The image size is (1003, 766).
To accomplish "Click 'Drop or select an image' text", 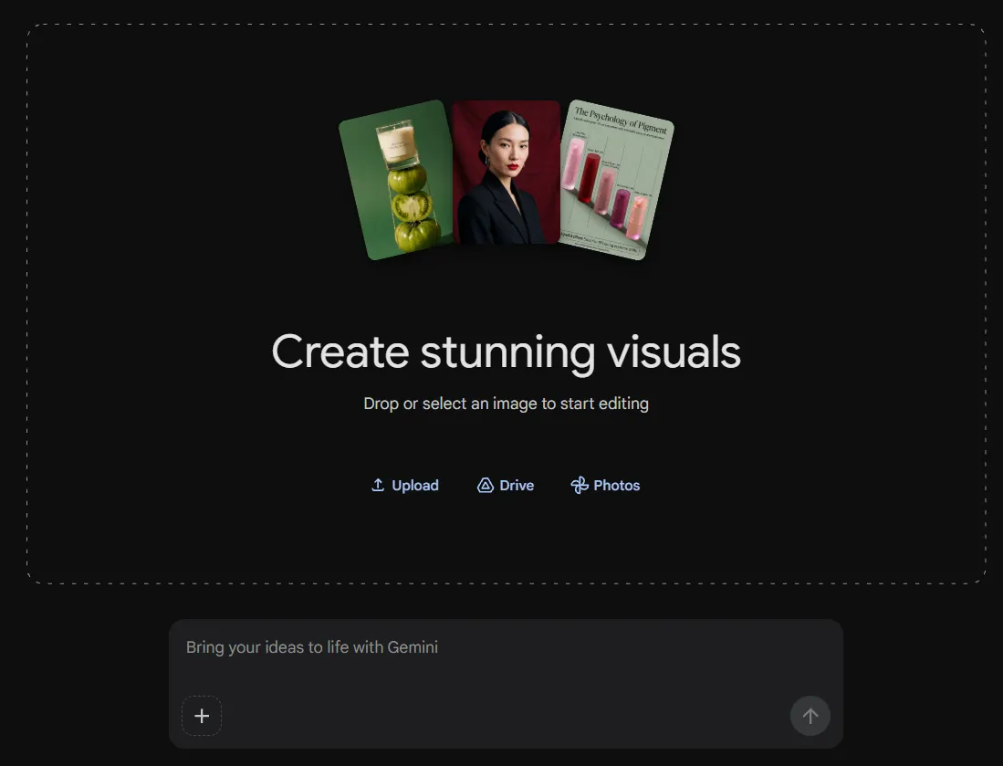I will (451, 404).
